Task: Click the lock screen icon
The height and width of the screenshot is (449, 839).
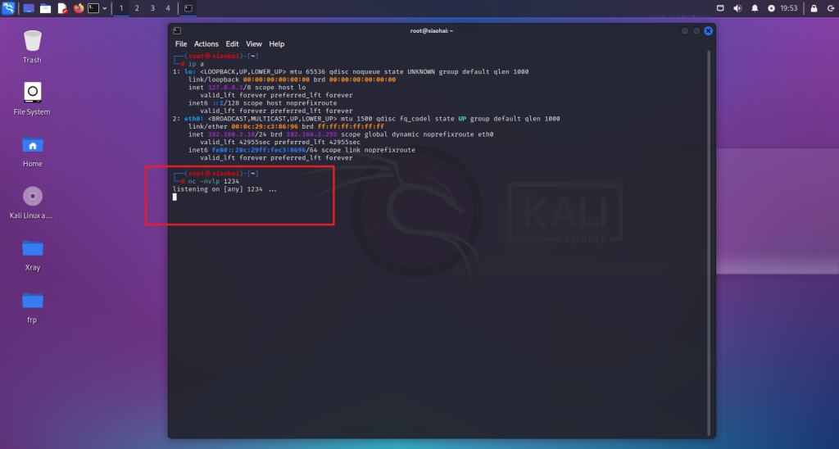Action: click(814, 8)
